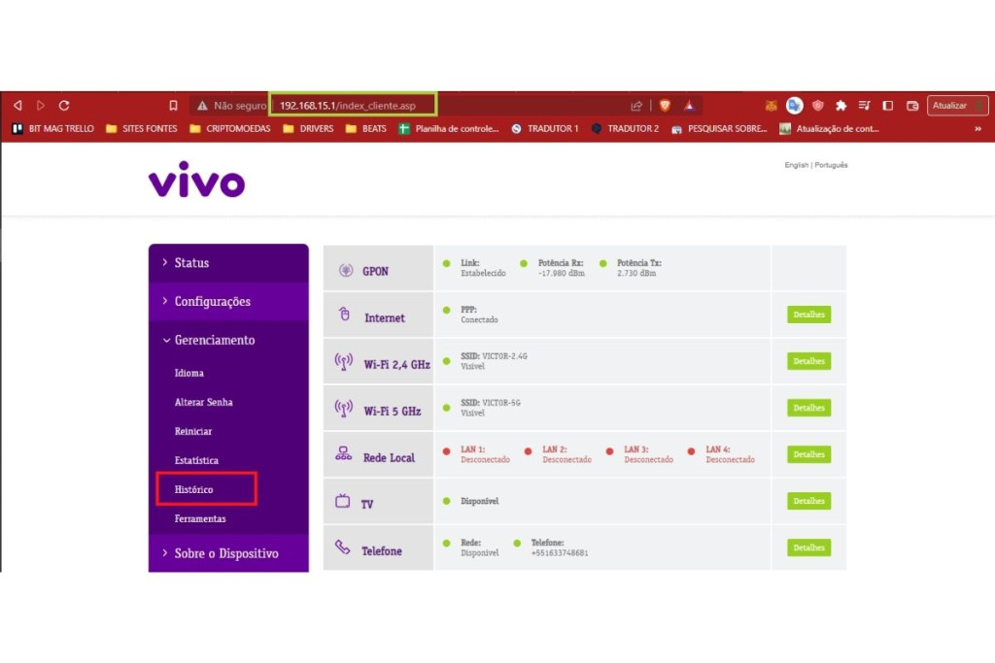Click Detalhes next to Internet
This screenshot has height=663, width=995.
(x=807, y=315)
